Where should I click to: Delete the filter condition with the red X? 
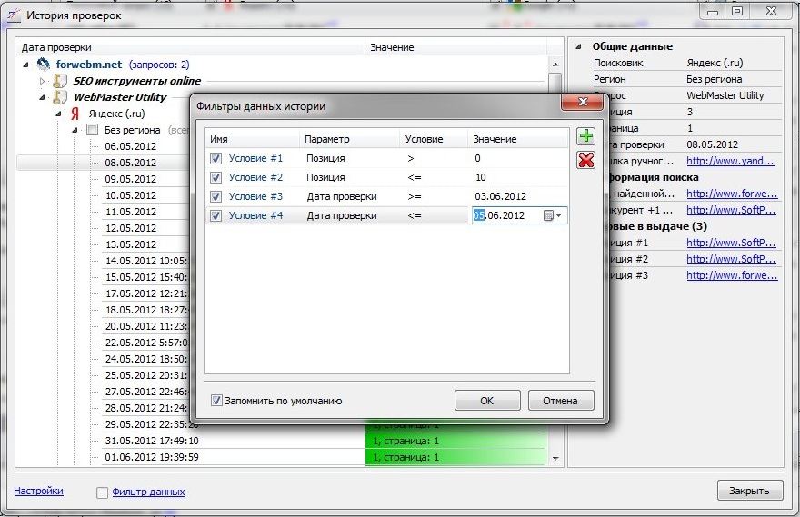(x=586, y=160)
